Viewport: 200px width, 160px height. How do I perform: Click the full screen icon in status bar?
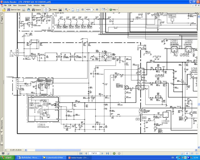point(3,153)
